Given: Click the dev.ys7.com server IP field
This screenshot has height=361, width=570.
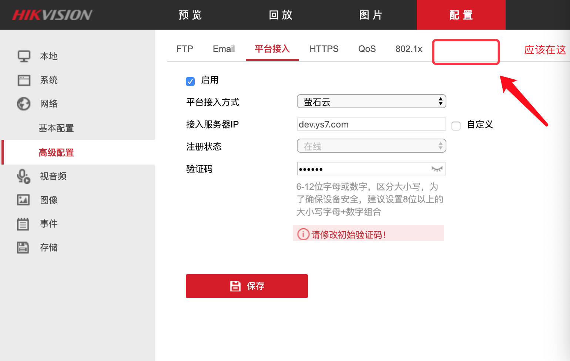Looking at the screenshot, I should pyautogui.click(x=371, y=124).
